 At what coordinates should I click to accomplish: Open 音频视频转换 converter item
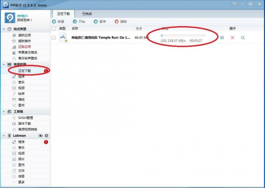27,129
